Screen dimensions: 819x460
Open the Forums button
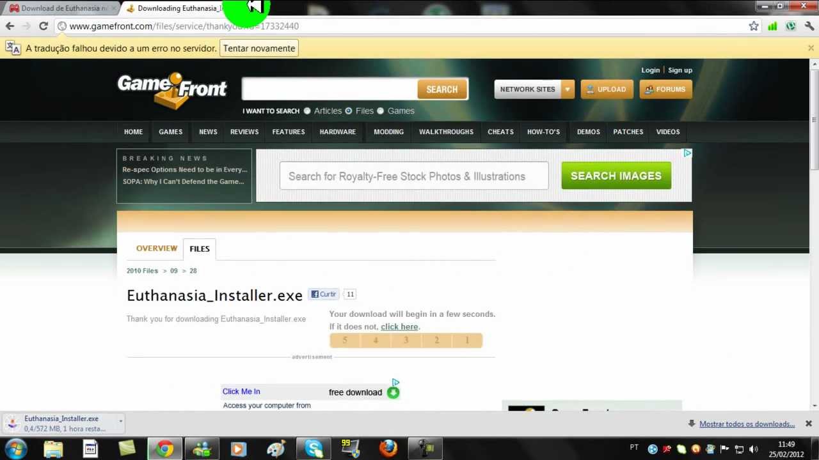tap(665, 89)
